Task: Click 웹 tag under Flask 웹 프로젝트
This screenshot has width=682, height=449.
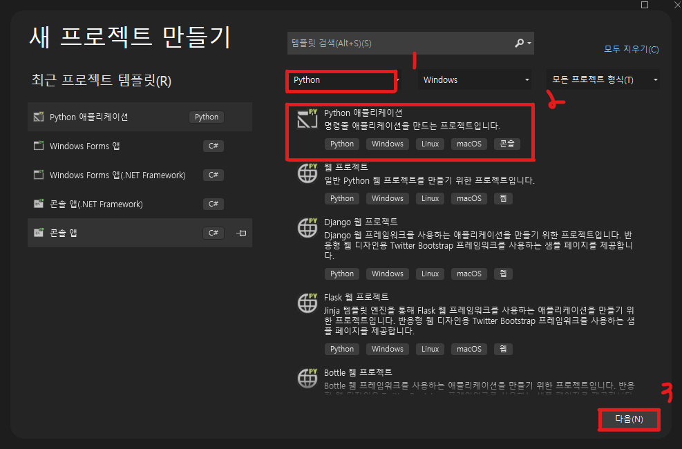Action: click(x=503, y=349)
